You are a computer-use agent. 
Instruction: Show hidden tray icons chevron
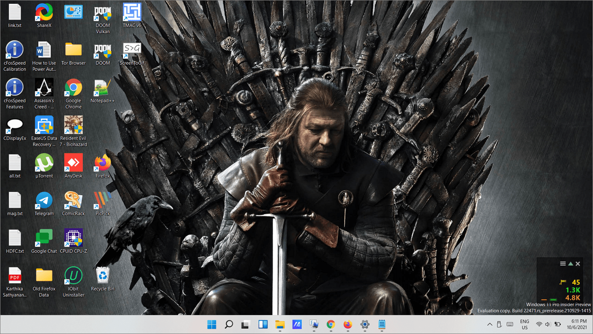click(x=489, y=325)
